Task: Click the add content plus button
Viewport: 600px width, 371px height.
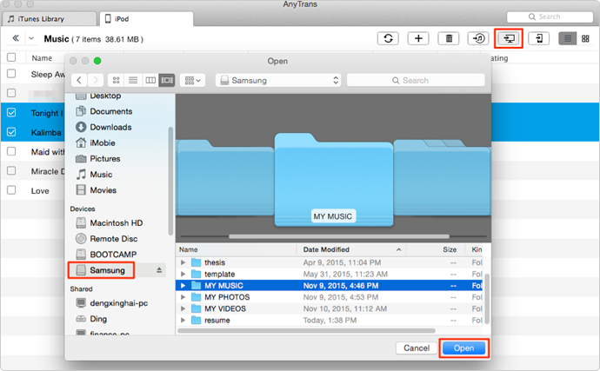Action: pos(418,38)
